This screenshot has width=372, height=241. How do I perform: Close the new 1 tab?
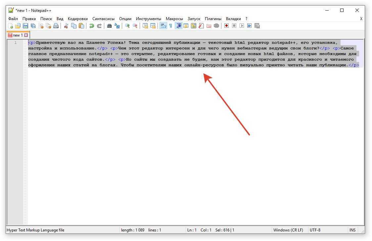click(x=26, y=35)
